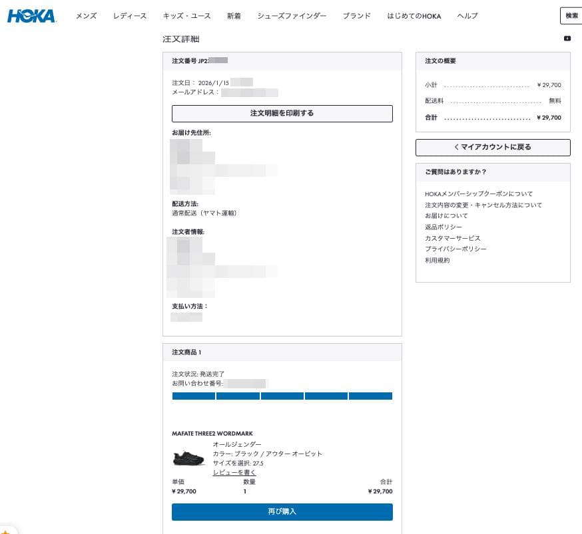582x534 pixels.
Task: Go to 新着 in navigation
Action: pyautogui.click(x=234, y=16)
